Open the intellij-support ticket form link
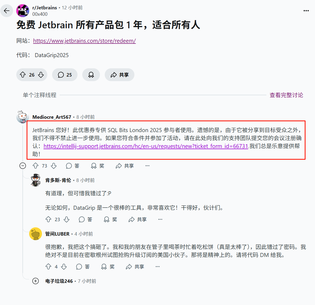Image resolution: width=315 pixels, height=305 pixels. [146, 146]
